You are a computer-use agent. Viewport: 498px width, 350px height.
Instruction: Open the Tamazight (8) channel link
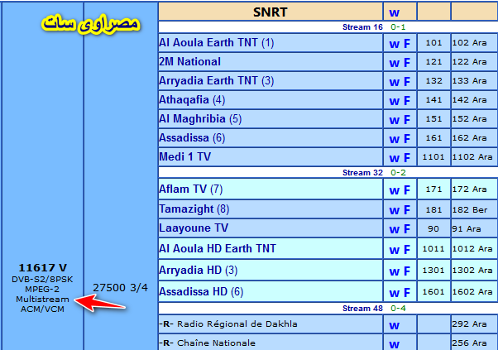pyautogui.click(x=194, y=209)
